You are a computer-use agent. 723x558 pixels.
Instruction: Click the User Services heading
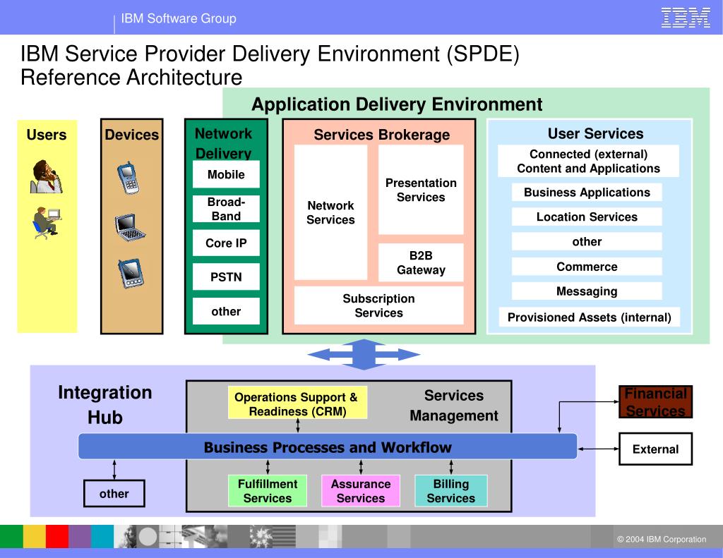pyautogui.click(x=595, y=133)
